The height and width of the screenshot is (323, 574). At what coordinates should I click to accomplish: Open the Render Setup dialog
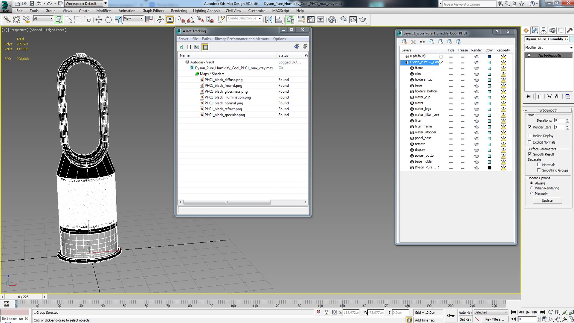[x=344, y=20]
